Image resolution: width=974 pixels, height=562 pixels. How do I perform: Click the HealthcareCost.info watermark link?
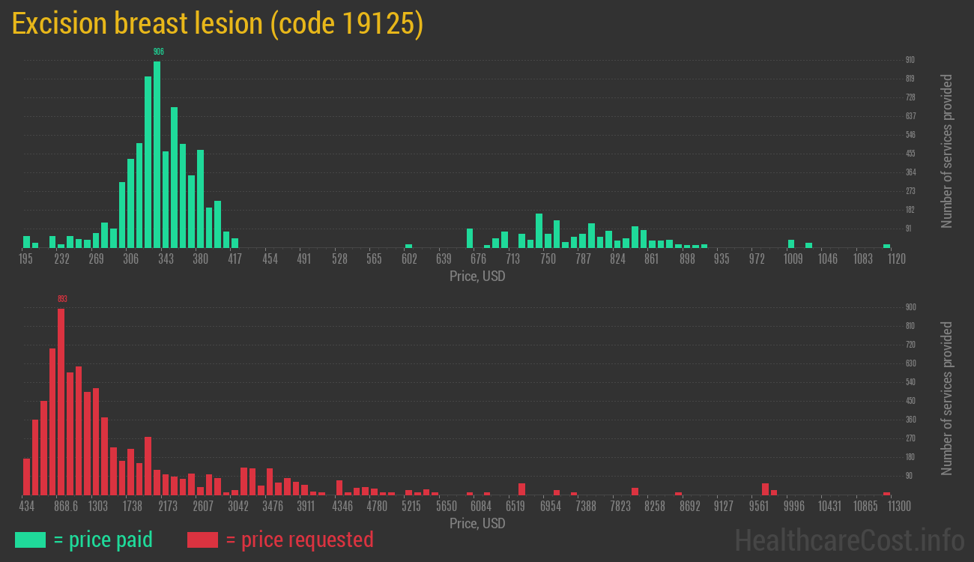point(849,540)
